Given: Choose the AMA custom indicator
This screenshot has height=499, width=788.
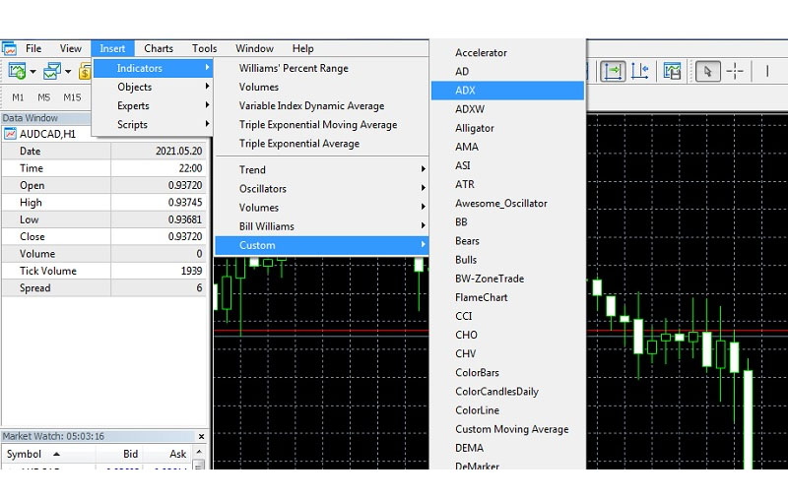Looking at the screenshot, I should tap(467, 147).
